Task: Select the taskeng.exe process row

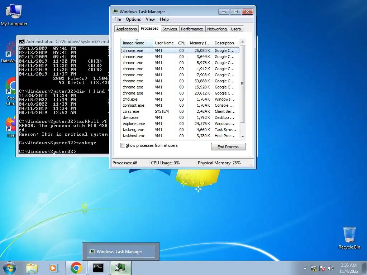Action: [180, 130]
